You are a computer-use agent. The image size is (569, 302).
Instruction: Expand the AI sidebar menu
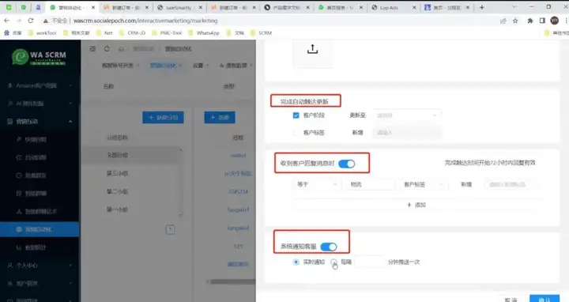40,104
